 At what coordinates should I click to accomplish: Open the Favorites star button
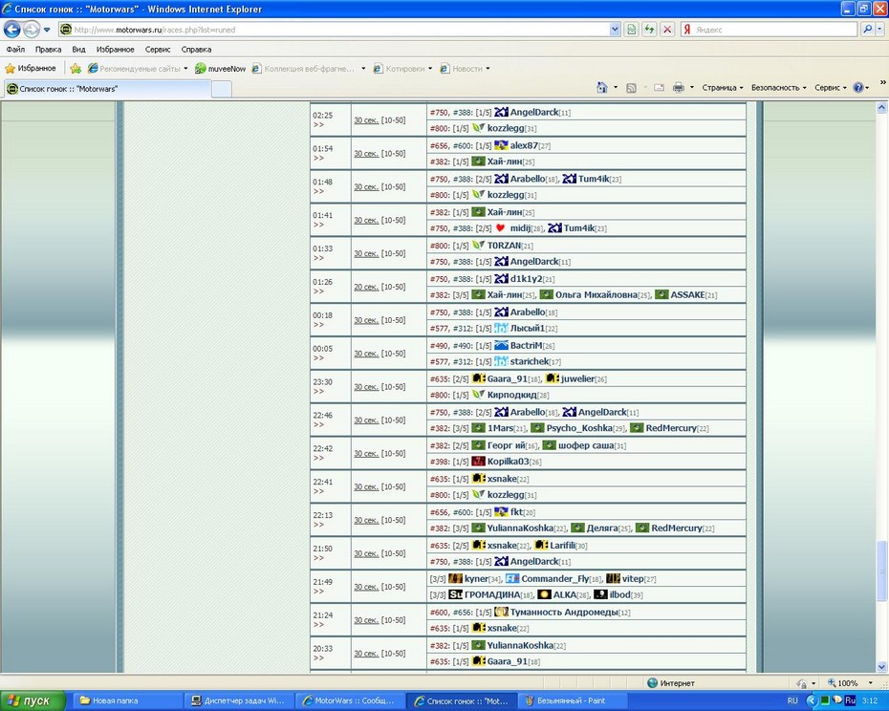[x=31, y=69]
